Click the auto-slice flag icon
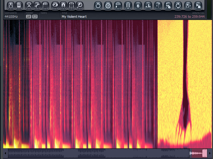Image resolution: width=213 pixels, height=159 pixels. [168, 6]
